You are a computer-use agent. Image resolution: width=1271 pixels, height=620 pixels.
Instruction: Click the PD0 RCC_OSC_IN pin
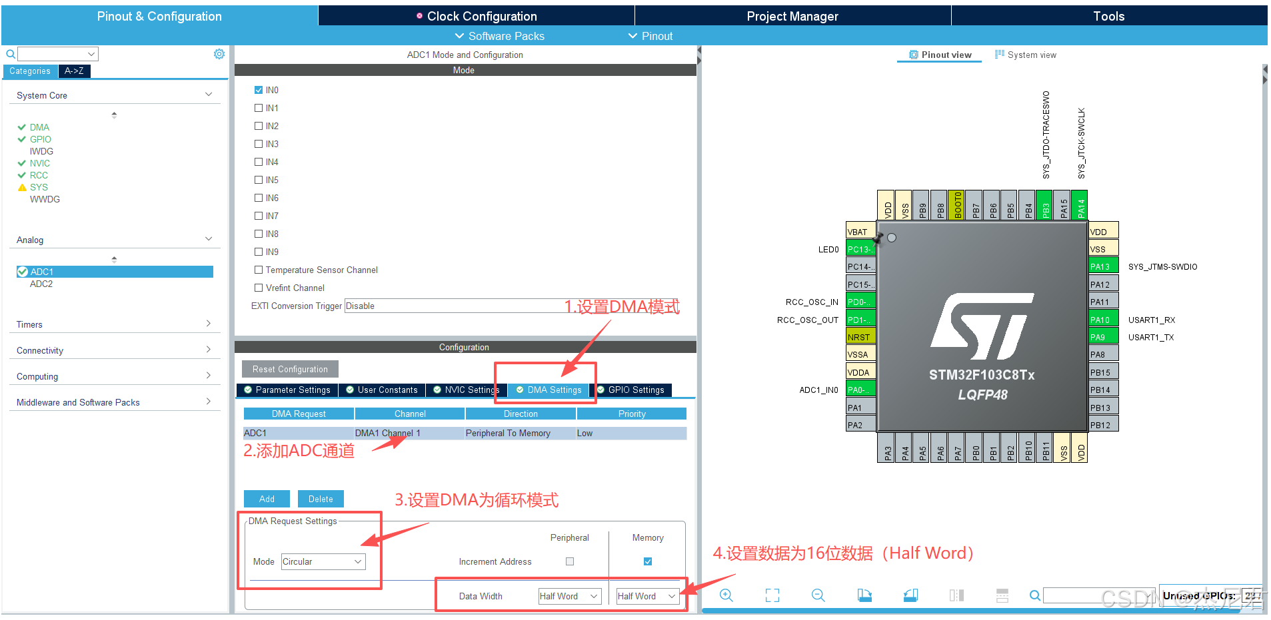click(860, 302)
